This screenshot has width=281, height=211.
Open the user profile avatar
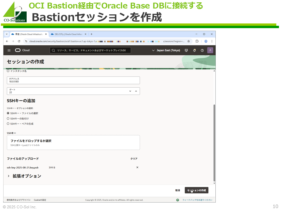210,50
